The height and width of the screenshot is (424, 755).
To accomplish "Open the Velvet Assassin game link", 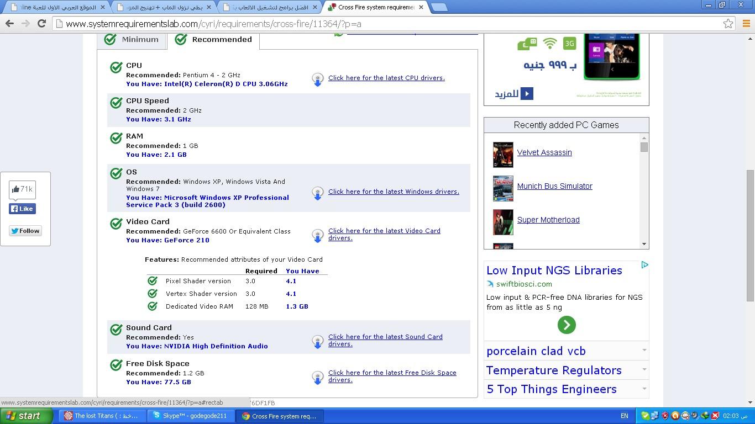I will coord(544,152).
